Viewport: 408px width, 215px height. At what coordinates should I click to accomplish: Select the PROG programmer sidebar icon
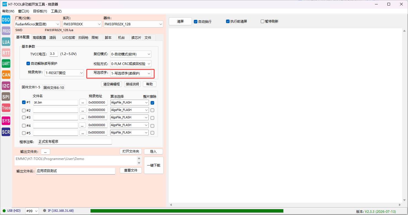point(6,31)
